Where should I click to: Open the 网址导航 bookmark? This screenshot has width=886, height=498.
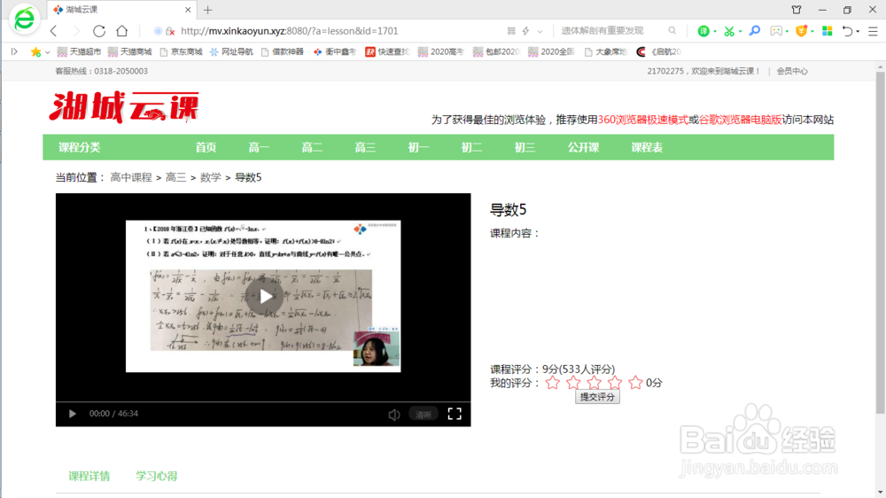(231, 51)
